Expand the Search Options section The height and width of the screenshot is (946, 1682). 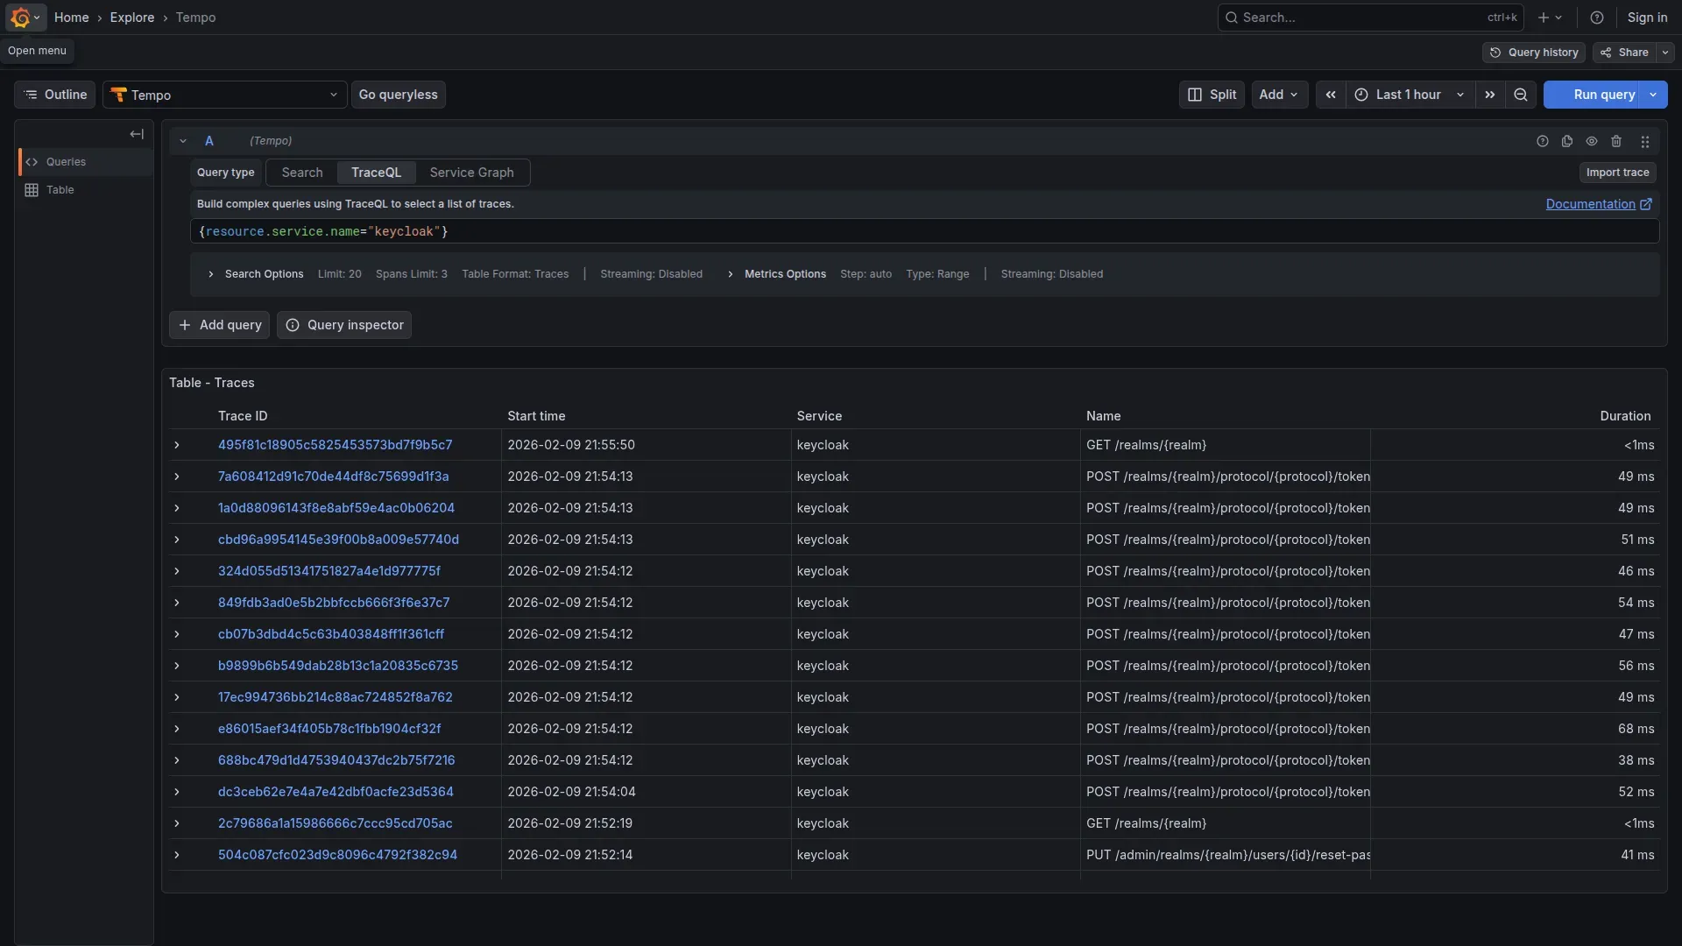pyautogui.click(x=210, y=274)
